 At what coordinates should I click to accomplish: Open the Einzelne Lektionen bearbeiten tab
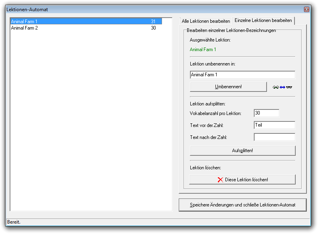click(x=263, y=20)
